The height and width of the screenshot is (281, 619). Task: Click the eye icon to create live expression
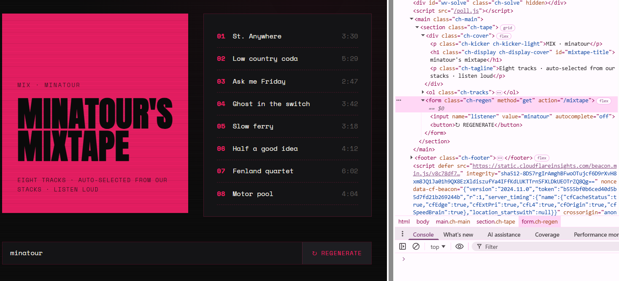[460, 246]
